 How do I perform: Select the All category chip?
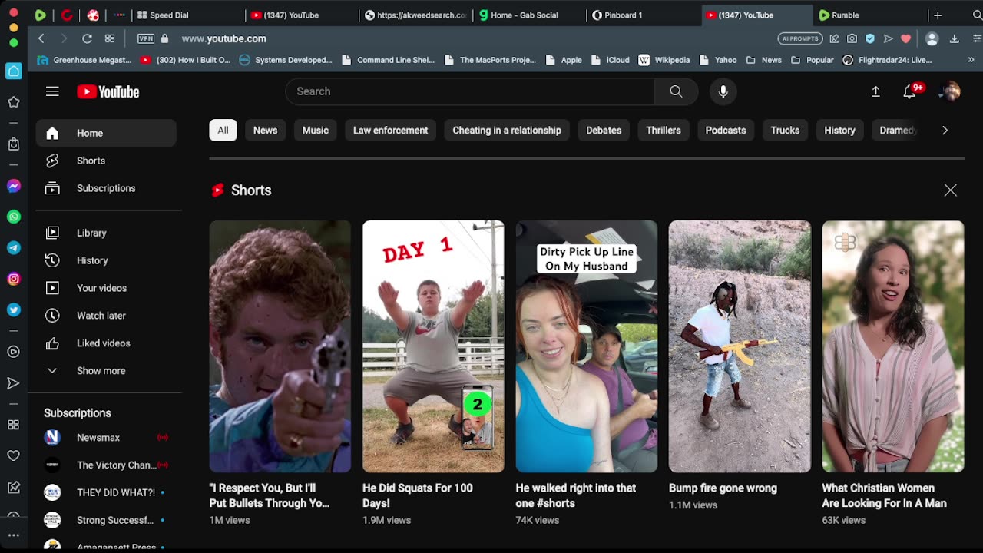click(223, 131)
